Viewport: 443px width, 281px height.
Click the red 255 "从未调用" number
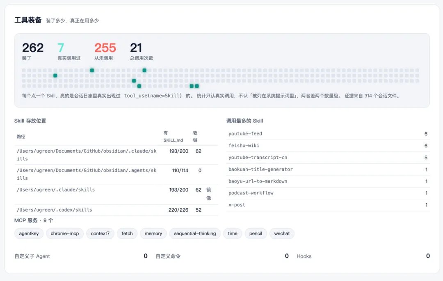pyautogui.click(x=105, y=48)
